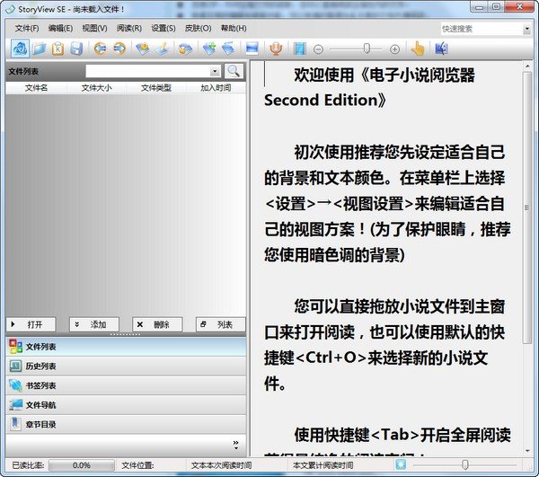Click the 0.0% reading progress bar
Image resolution: width=539 pixels, height=477 pixels.
click(x=82, y=465)
